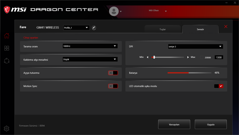This screenshot has height=135, width=239.
Task: Click the DPI slider handle
Action: (154, 57)
